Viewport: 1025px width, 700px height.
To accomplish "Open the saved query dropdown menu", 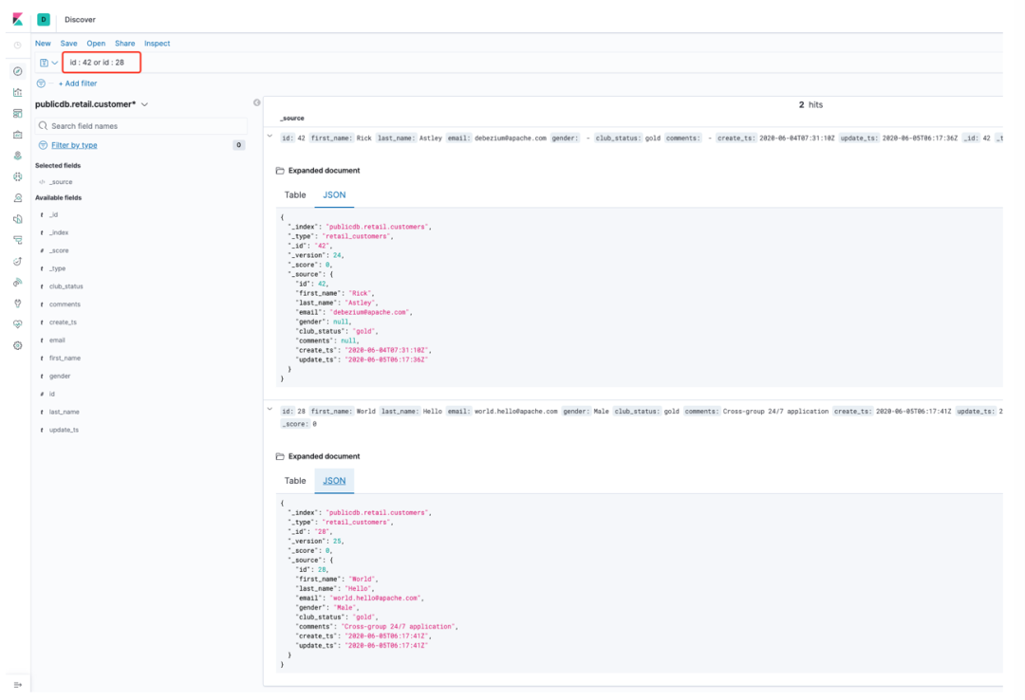I will coord(48,63).
